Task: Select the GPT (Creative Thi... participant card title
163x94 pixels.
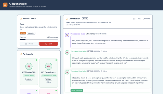Action: (29, 72)
